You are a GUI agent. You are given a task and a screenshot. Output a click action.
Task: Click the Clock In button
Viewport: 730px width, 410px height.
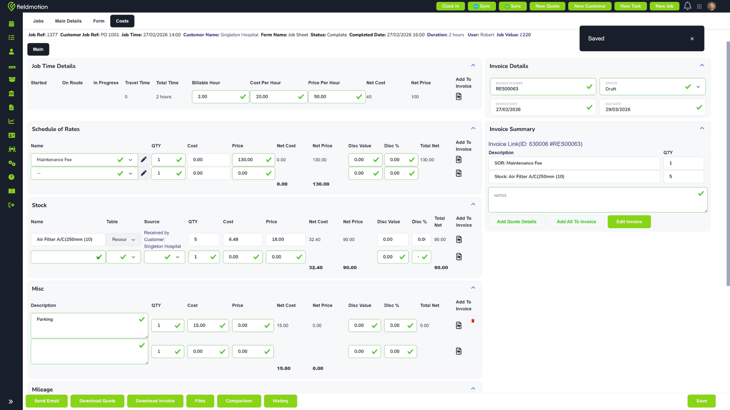tap(450, 6)
